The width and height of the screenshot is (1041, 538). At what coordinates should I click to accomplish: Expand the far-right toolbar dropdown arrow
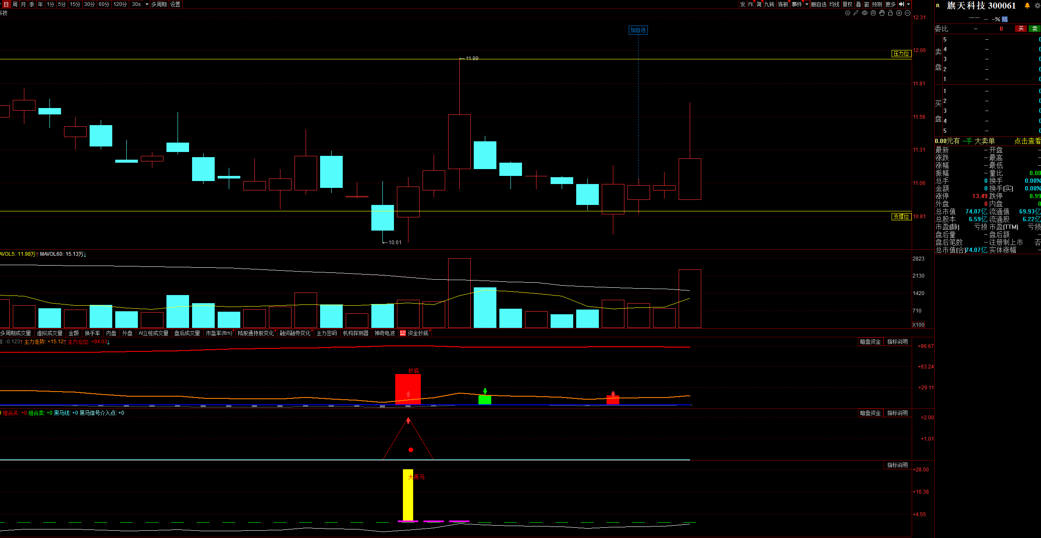[909, 4]
